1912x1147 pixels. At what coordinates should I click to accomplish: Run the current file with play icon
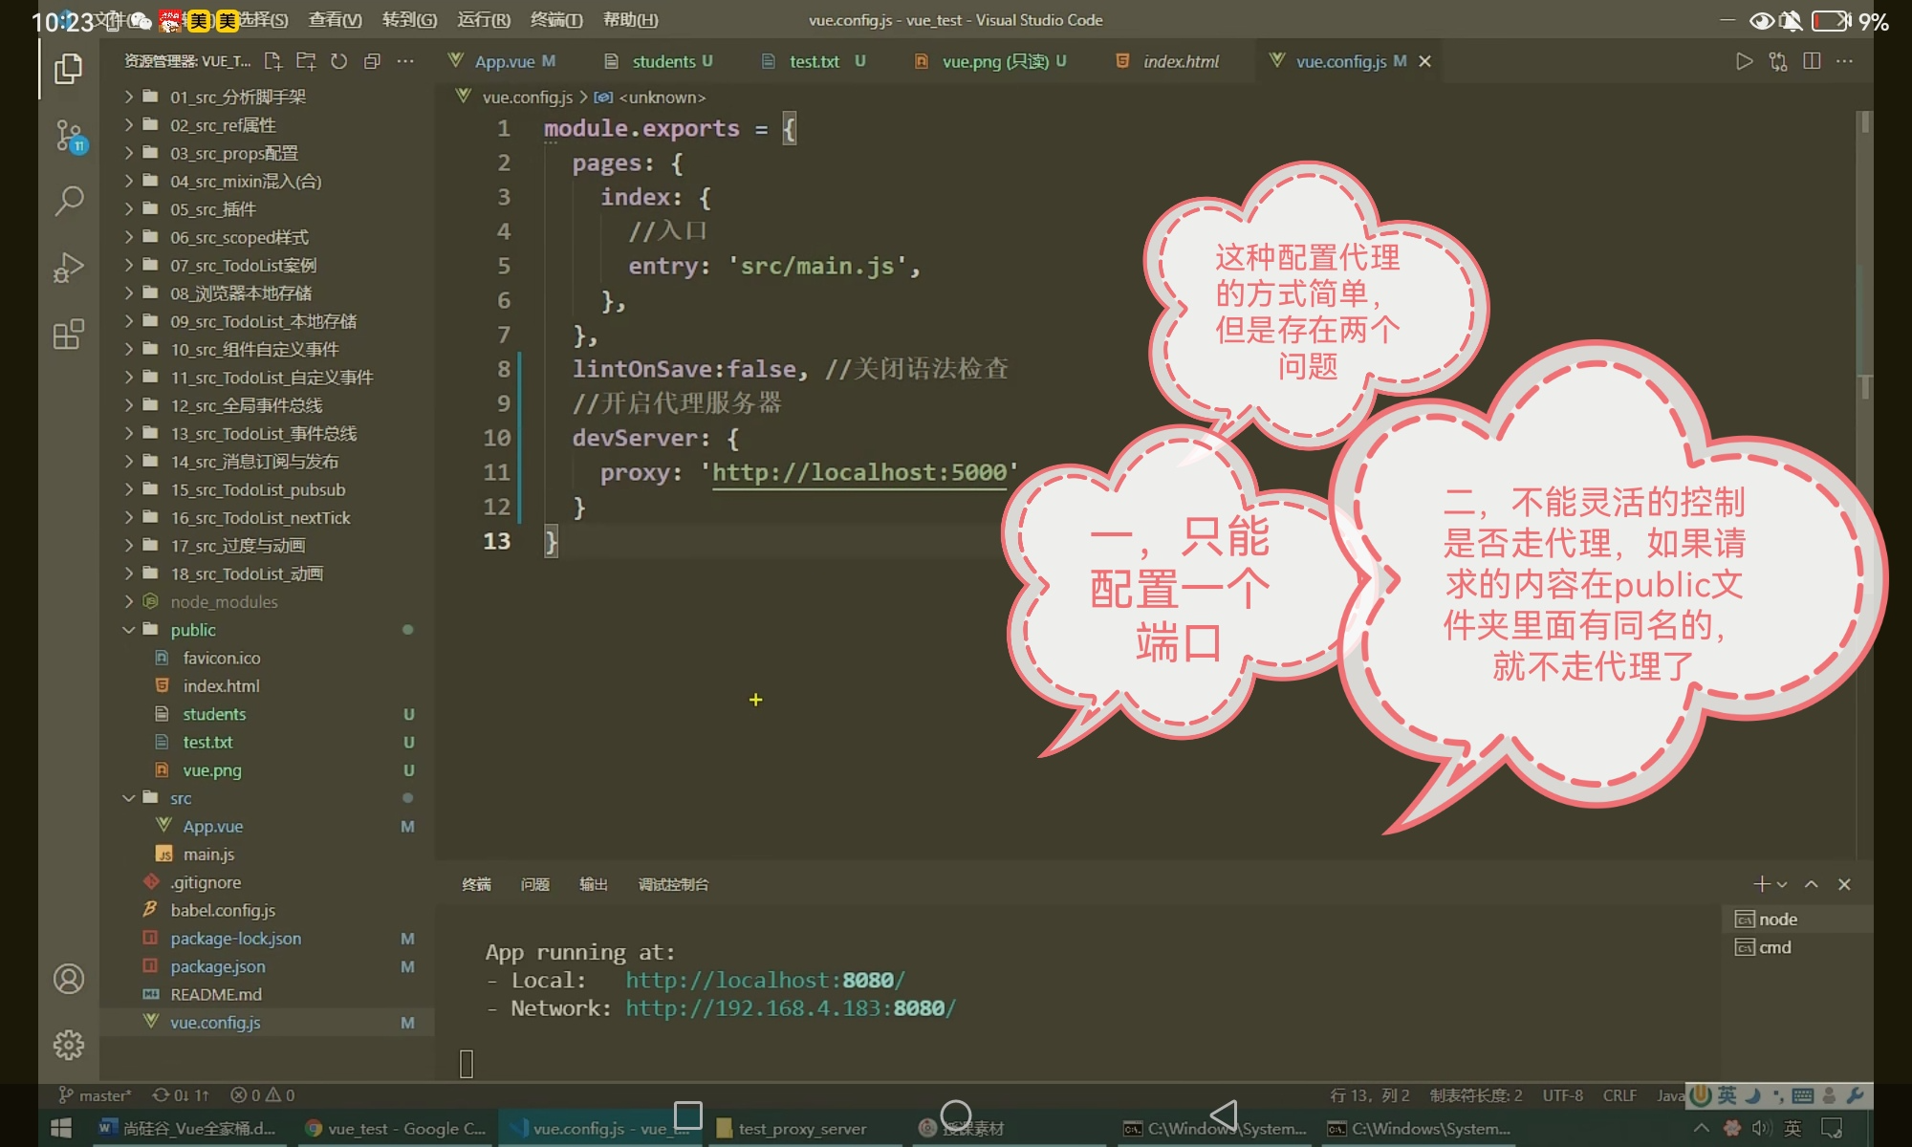1744,61
